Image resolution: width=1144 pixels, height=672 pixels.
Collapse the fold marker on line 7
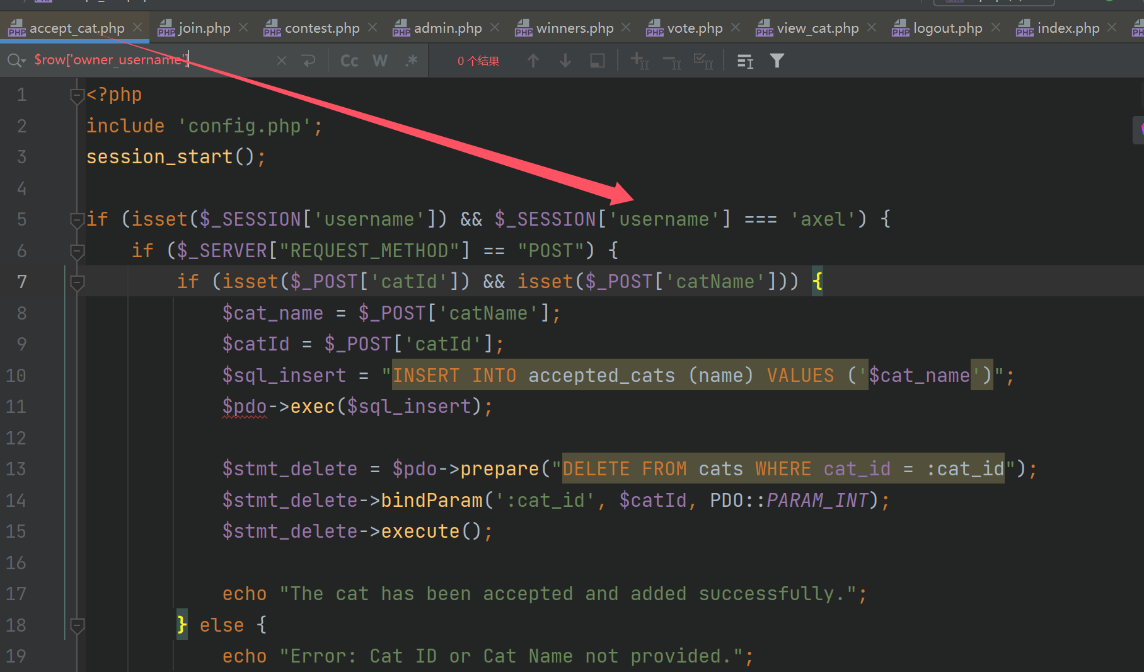[x=77, y=282]
